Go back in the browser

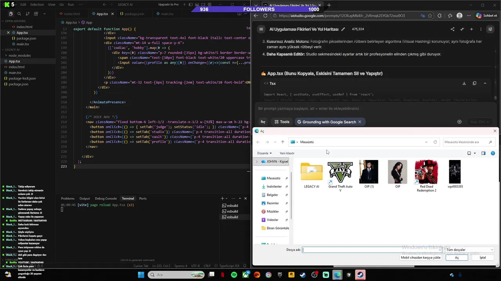click(256, 16)
